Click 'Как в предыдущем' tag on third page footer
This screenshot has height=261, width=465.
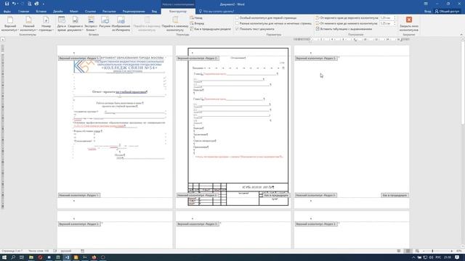(x=395, y=195)
